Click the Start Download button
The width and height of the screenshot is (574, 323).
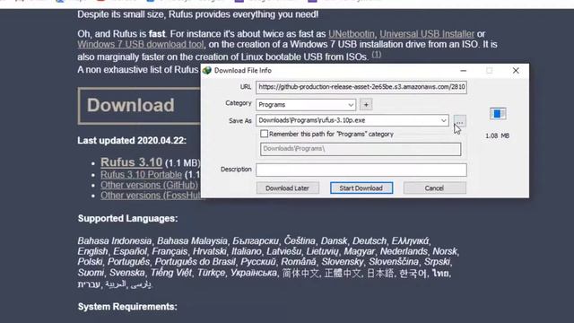click(361, 188)
